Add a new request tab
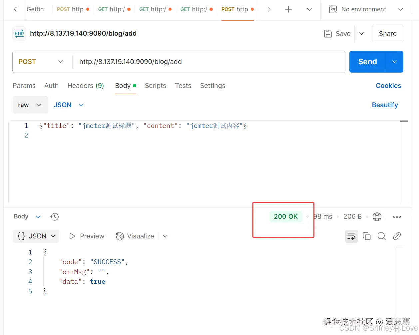This screenshot has width=419, height=335. [x=288, y=9]
